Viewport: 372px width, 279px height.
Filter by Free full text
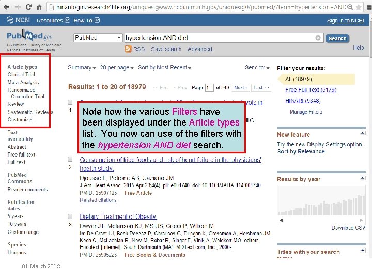tap(21, 154)
